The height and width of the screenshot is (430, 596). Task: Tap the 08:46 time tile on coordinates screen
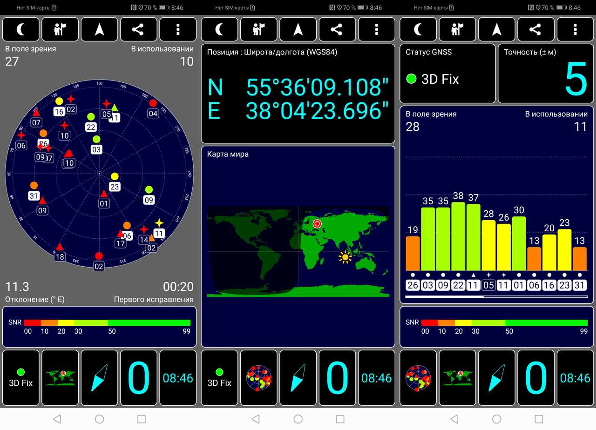(x=376, y=377)
